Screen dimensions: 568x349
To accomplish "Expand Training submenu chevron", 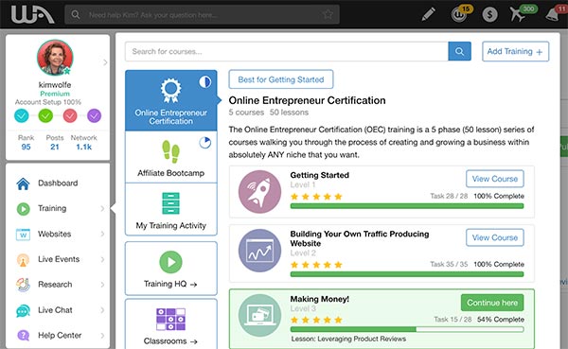I will coord(102,208).
